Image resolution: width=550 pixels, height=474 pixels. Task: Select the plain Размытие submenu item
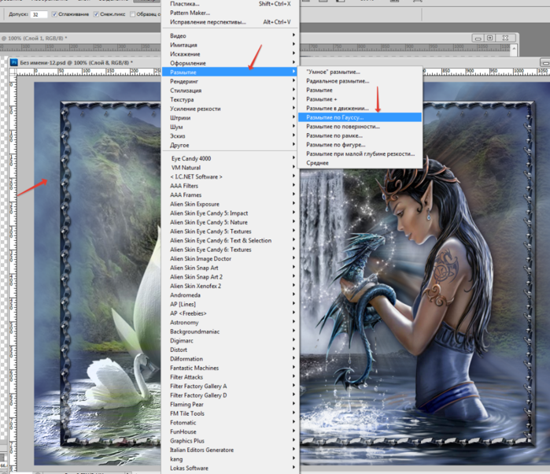pyautogui.click(x=360, y=91)
